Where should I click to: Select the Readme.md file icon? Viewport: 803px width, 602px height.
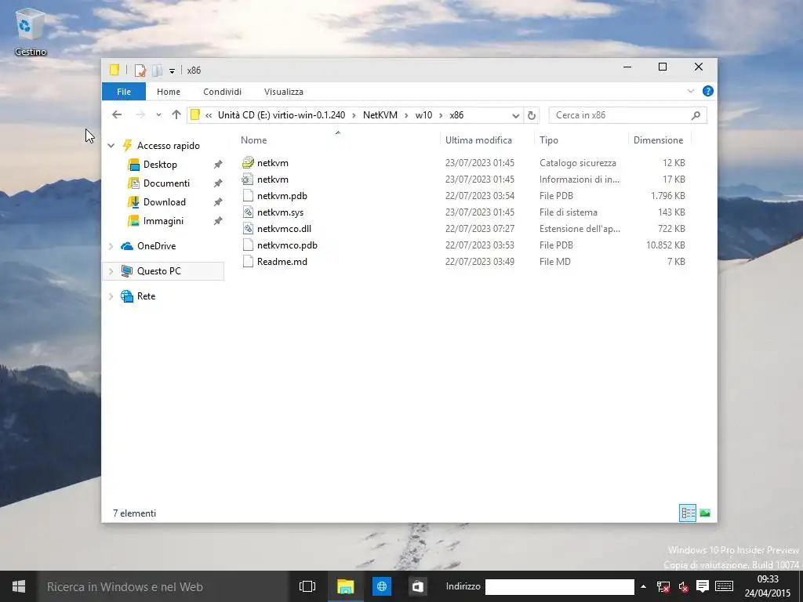(248, 261)
